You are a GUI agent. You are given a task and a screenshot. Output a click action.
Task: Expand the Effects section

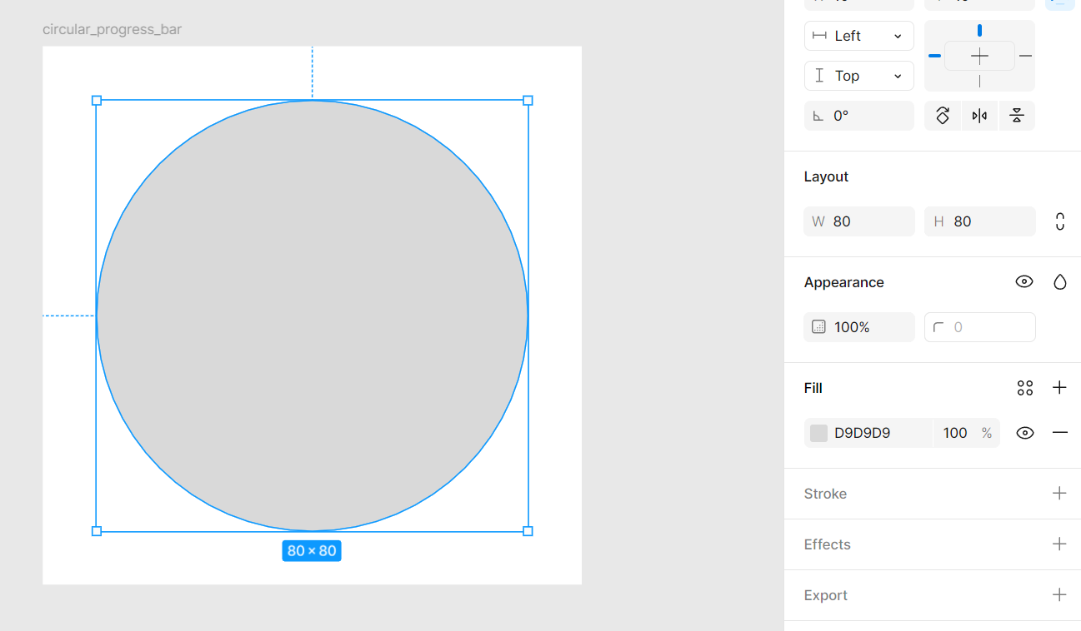point(1059,544)
